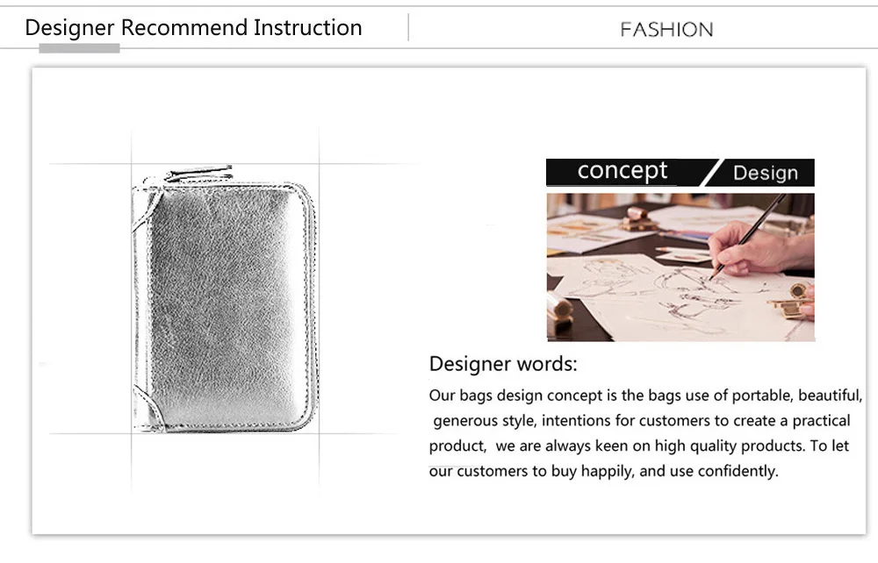The width and height of the screenshot is (878, 563).
Task: Click the FASHION header label
Action: coord(666,30)
